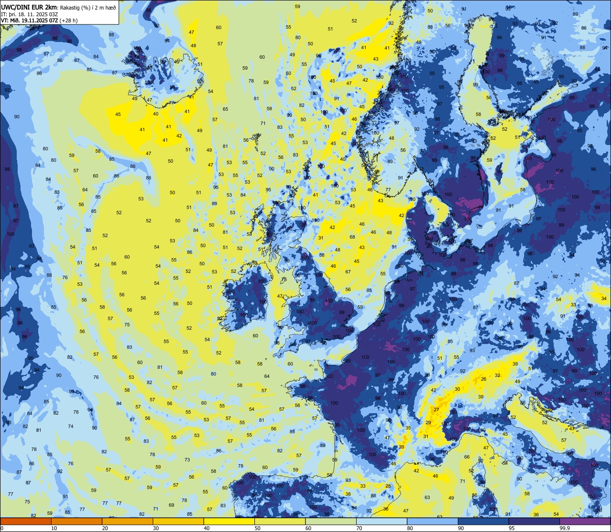Click the humidity value 73 on the map

tap(187, 460)
